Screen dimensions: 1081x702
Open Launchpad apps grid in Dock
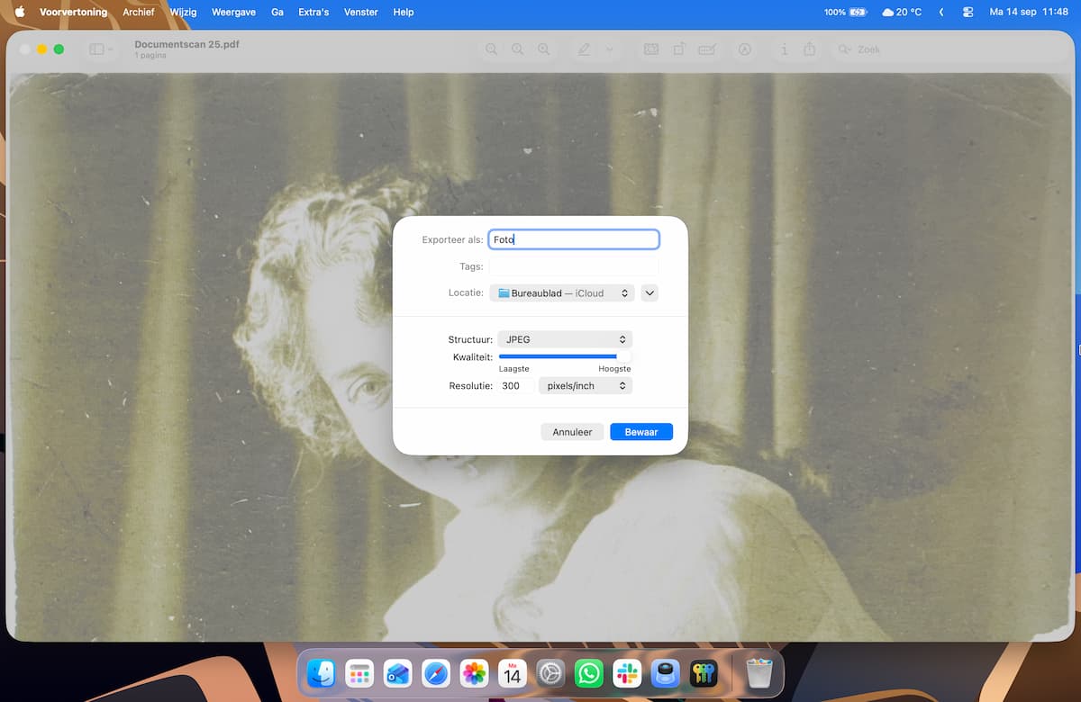[x=359, y=673]
